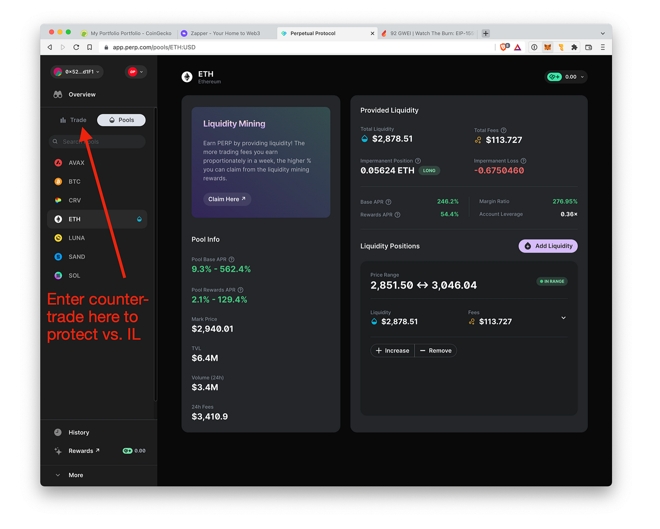
Task: Select the CRV pool icon
Action: coord(58,200)
